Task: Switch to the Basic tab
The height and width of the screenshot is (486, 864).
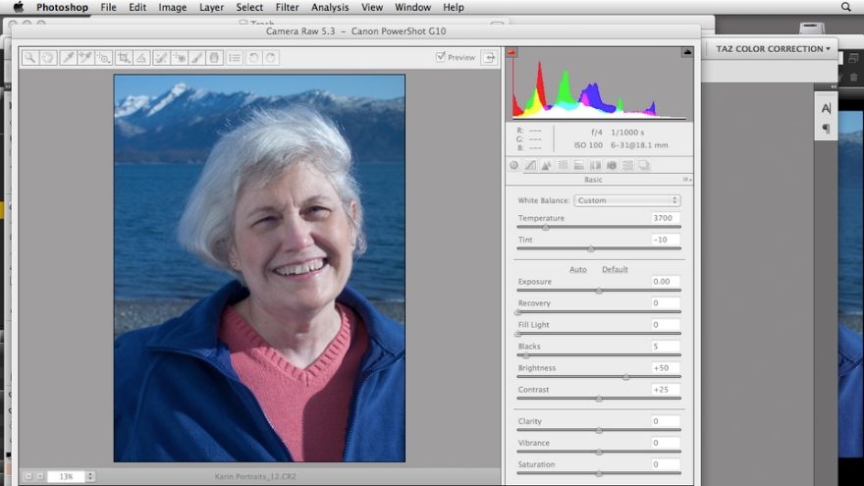Action: pyautogui.click(x=514, y=165)
